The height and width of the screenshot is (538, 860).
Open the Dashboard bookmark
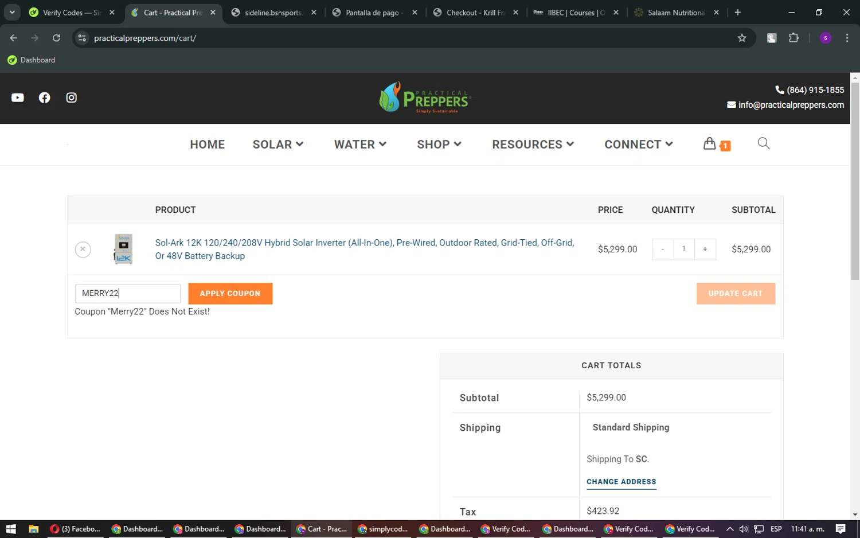tap(32, 60)
